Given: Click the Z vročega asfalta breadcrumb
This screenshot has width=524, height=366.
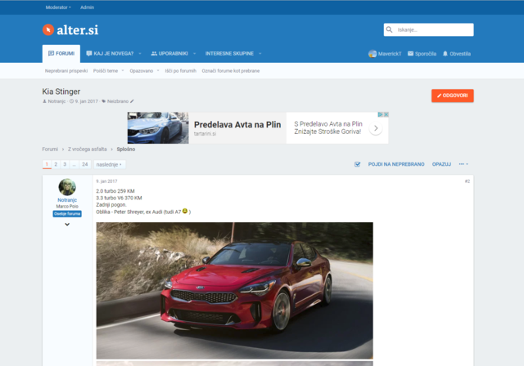Looking at the screenshot, I should click(x=88, y=150).
